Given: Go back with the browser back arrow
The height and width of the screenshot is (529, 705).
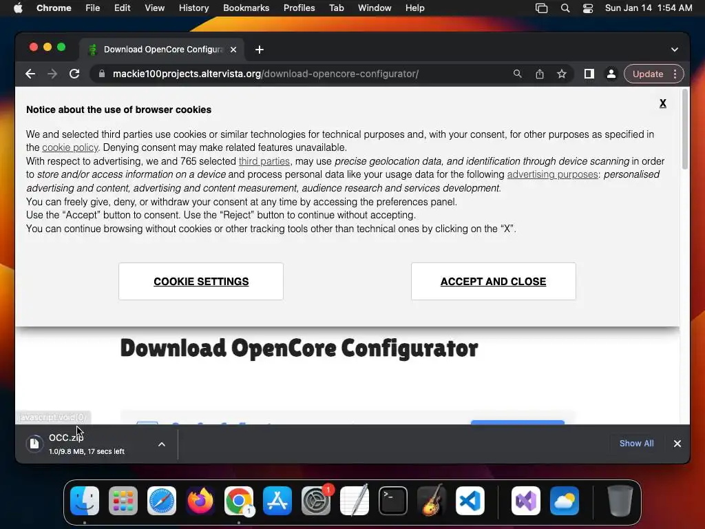Looking at the screenshot, I should click(30, 74).
